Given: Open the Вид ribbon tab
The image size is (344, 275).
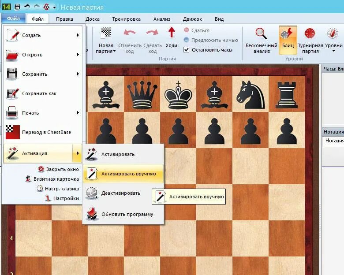Looking at the screenshot, I should (x=219, y=19).
